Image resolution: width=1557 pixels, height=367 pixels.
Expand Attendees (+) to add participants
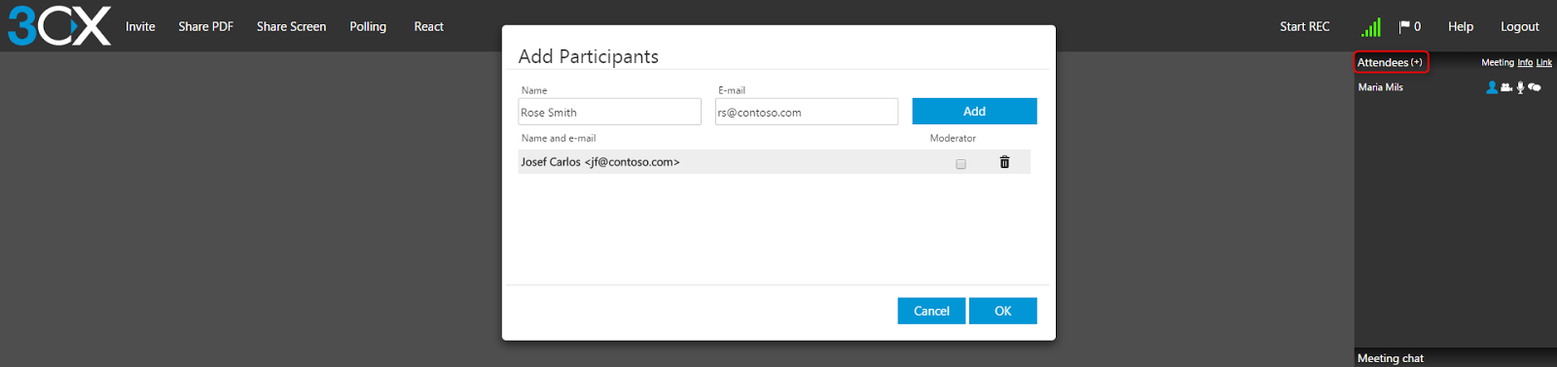(x=1390, y=62)
